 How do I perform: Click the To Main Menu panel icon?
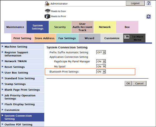(127, 37)
